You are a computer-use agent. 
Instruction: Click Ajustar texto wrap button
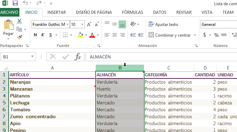point(163,24)
